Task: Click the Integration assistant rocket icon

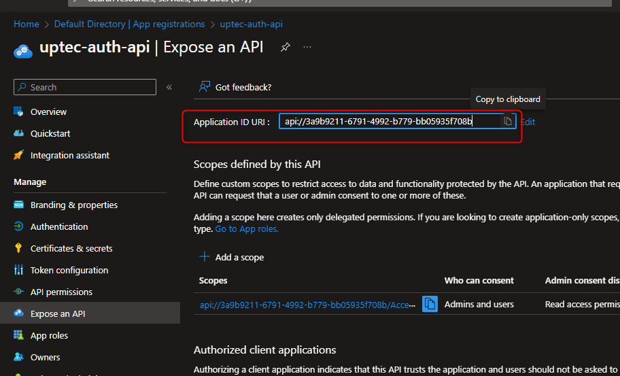Action: (19, 155)
